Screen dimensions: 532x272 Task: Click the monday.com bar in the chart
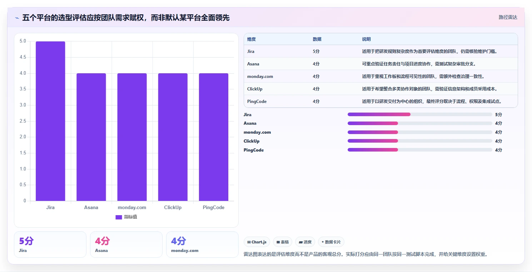132,137
